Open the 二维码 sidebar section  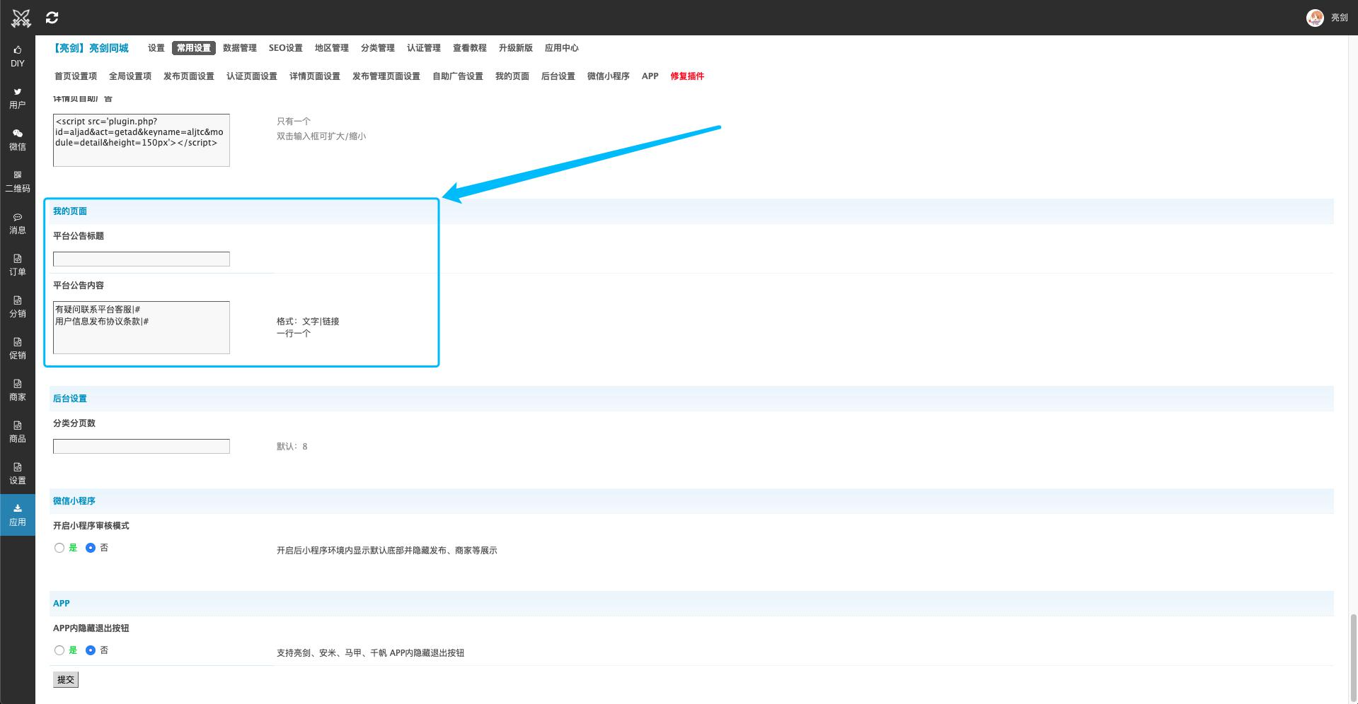tap(18, 182)
